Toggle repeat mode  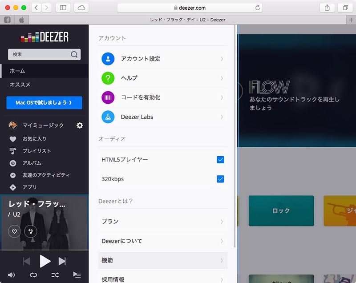point(33,275)
